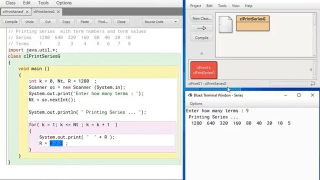Click the Cut button
The height and width of the screenshot is (180, 320).
pos(48,22)
